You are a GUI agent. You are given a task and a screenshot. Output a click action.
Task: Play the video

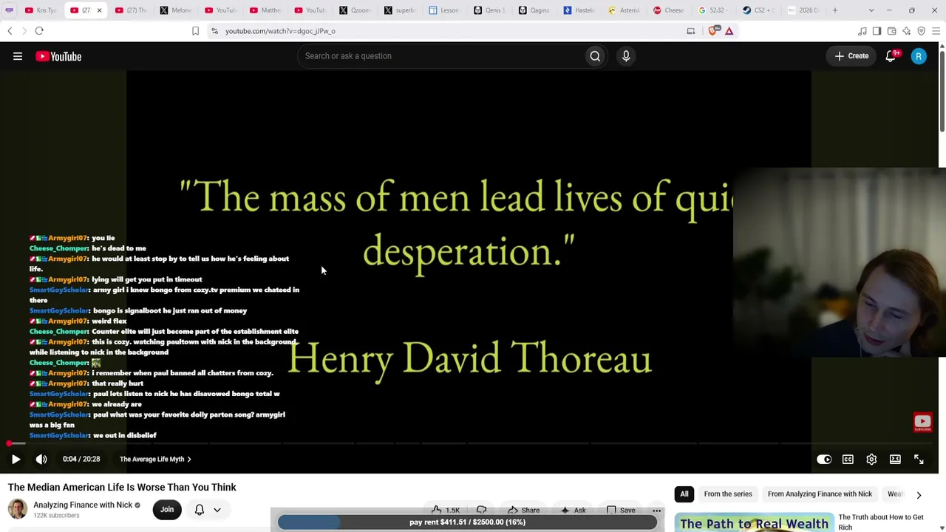click(16, 460)
